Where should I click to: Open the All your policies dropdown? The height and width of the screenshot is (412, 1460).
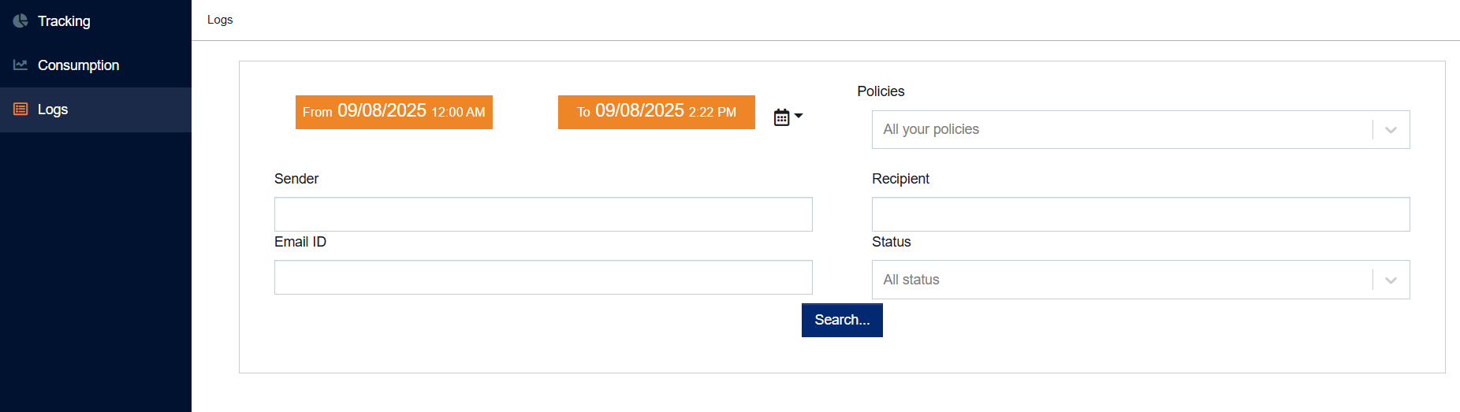click(x=1121, y=129)
